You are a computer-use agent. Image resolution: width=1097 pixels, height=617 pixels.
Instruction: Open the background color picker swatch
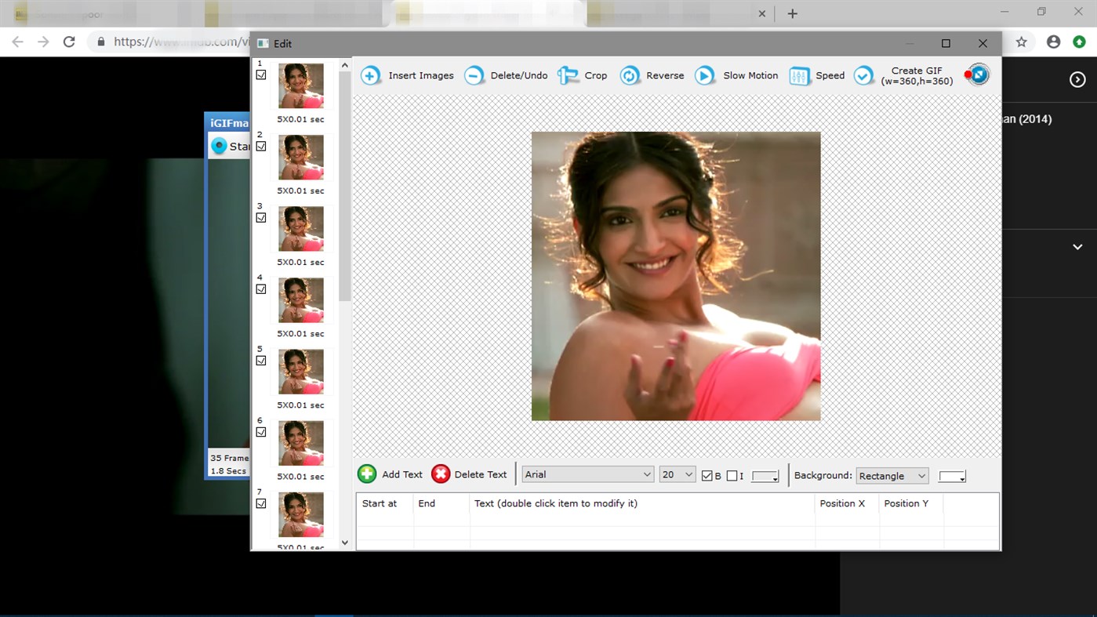[952, 476]
